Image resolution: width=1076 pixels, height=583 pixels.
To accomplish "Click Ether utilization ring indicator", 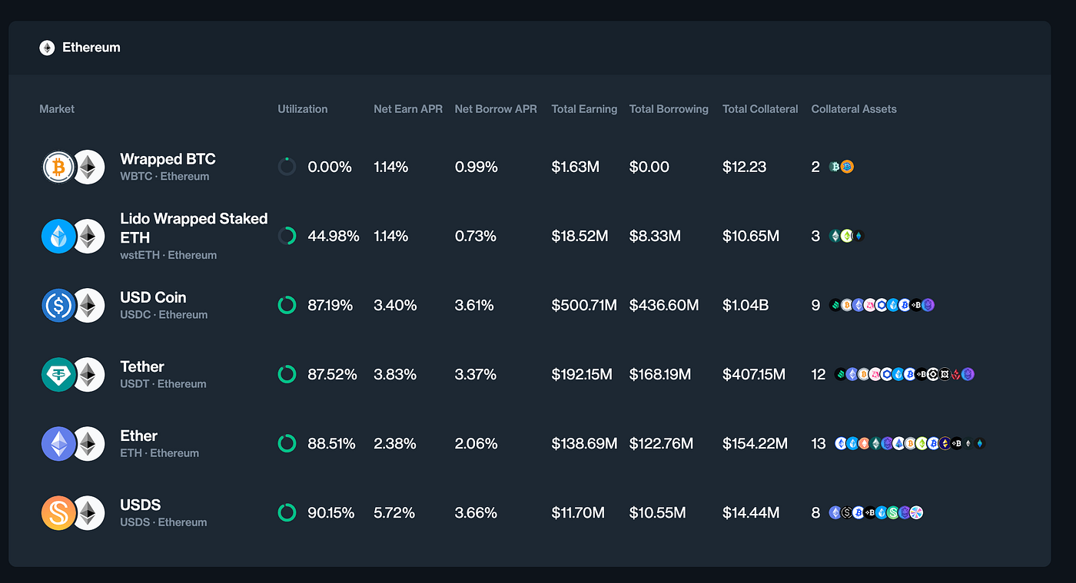I will coord(287,443).
